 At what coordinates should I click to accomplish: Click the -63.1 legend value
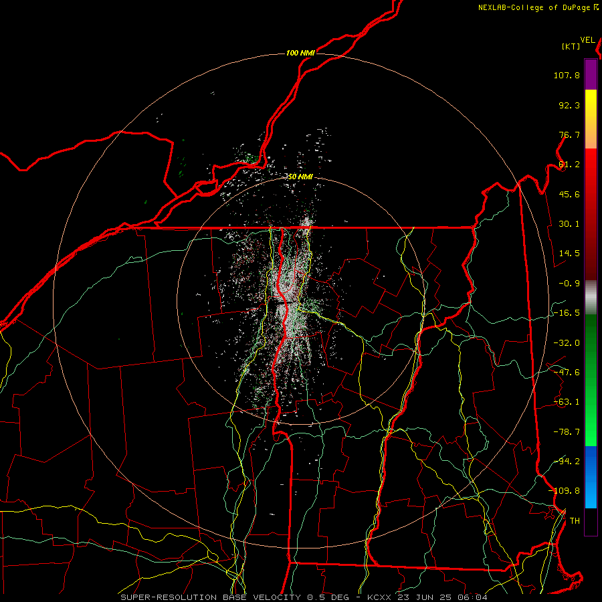(567, 402)
